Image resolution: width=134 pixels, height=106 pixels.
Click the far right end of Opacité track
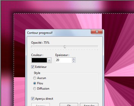(98, 47)
